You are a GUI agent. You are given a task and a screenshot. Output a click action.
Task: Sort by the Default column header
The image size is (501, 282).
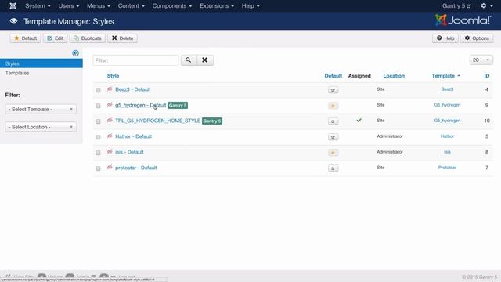(333, 76)
